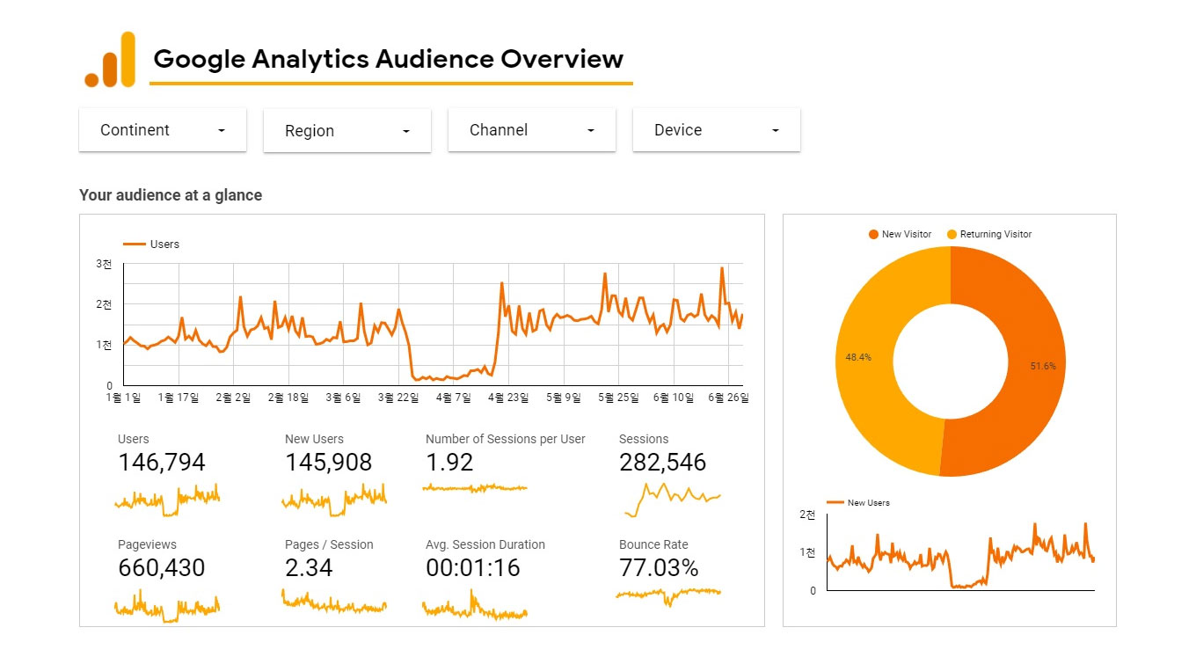Click the Region dropdown arrow
The image size is (1196, 657).
pos(406,131)
